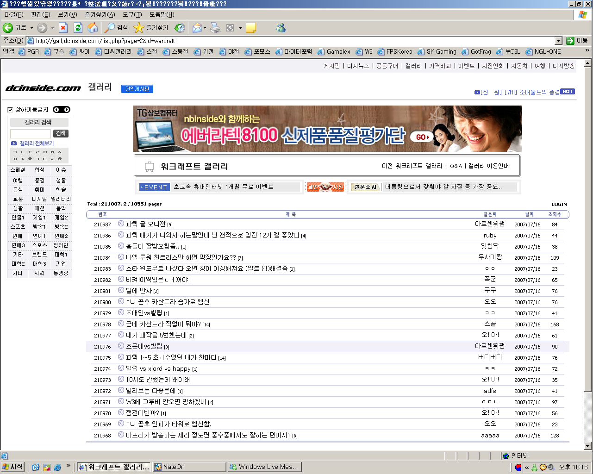Image resolution: width=593 pixels, height=474 pixels.
Task: Click the LOGIN link
Action: pos(559,204)
